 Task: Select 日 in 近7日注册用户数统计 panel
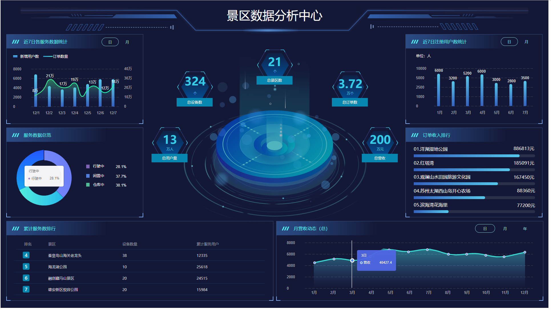[x=509, y=42]
